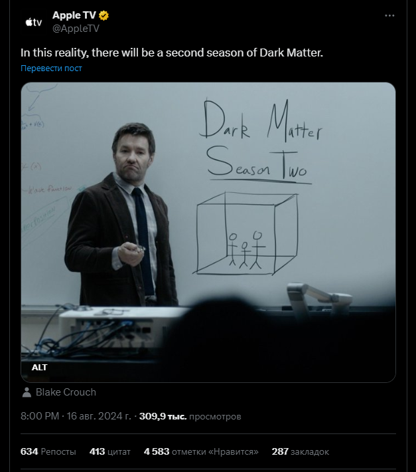Open the three-dot more options menu

click(x=389, y=16)
